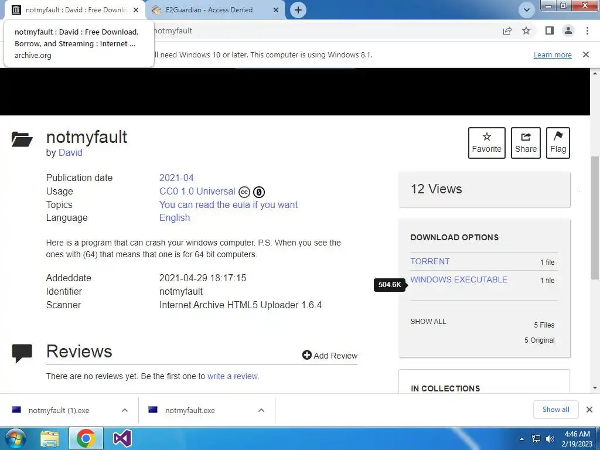Click the scrollbar up arrow
Image resolution: width=600 pixels, height=450 pixels.
coord(595,73)
